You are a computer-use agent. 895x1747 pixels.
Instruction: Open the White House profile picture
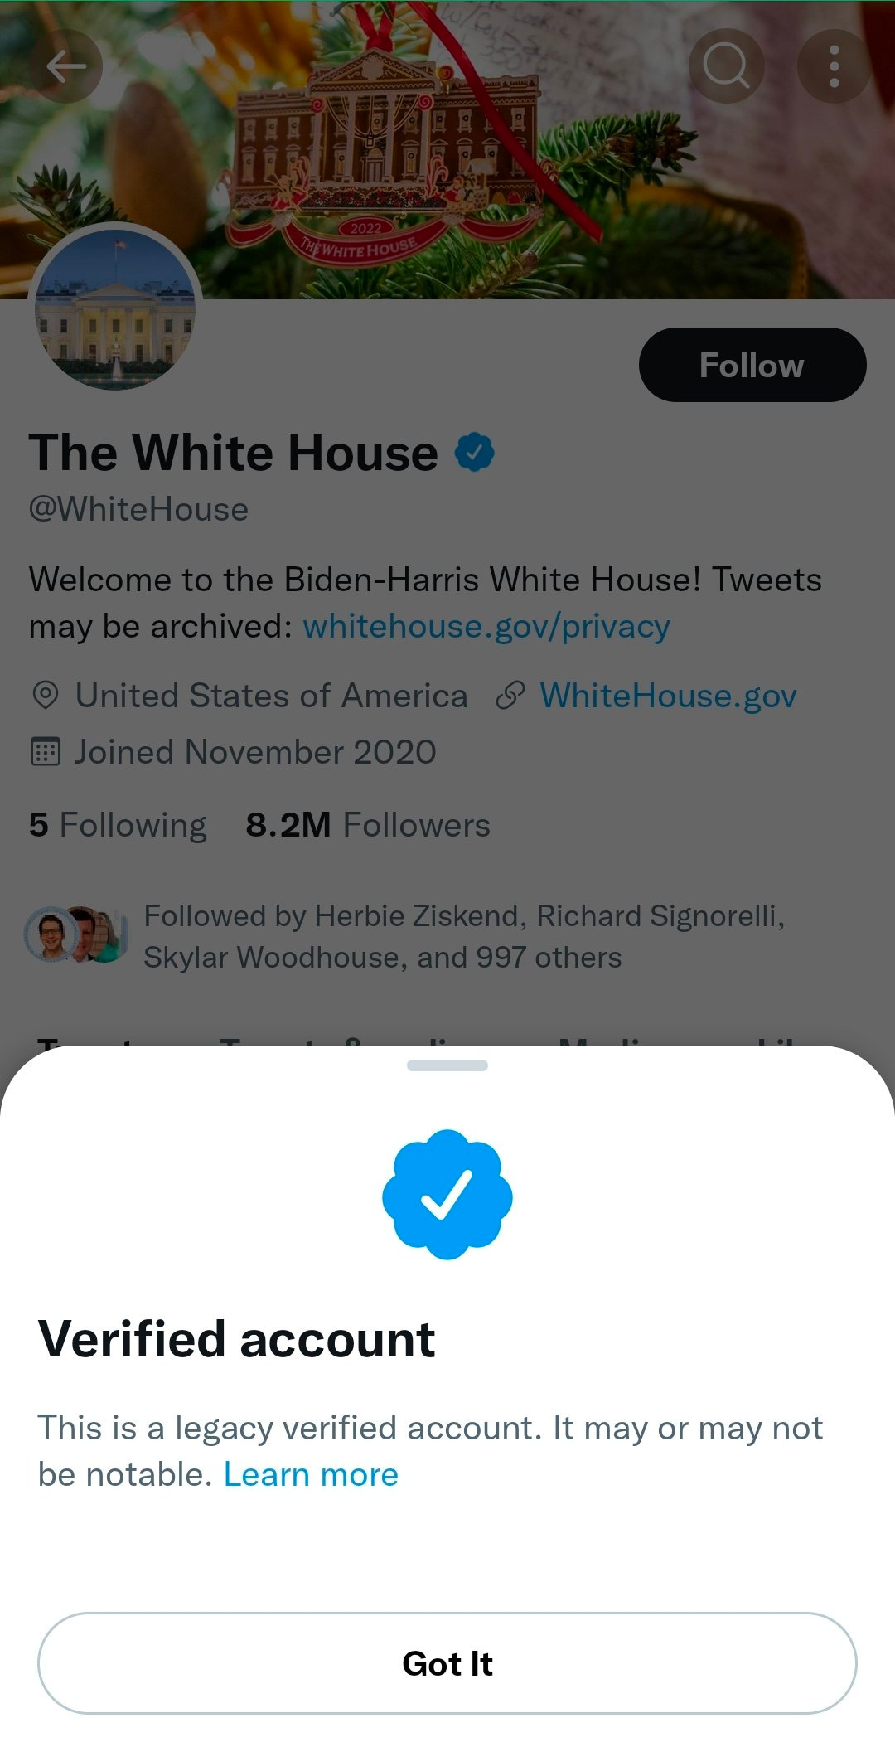pos(115,307)
